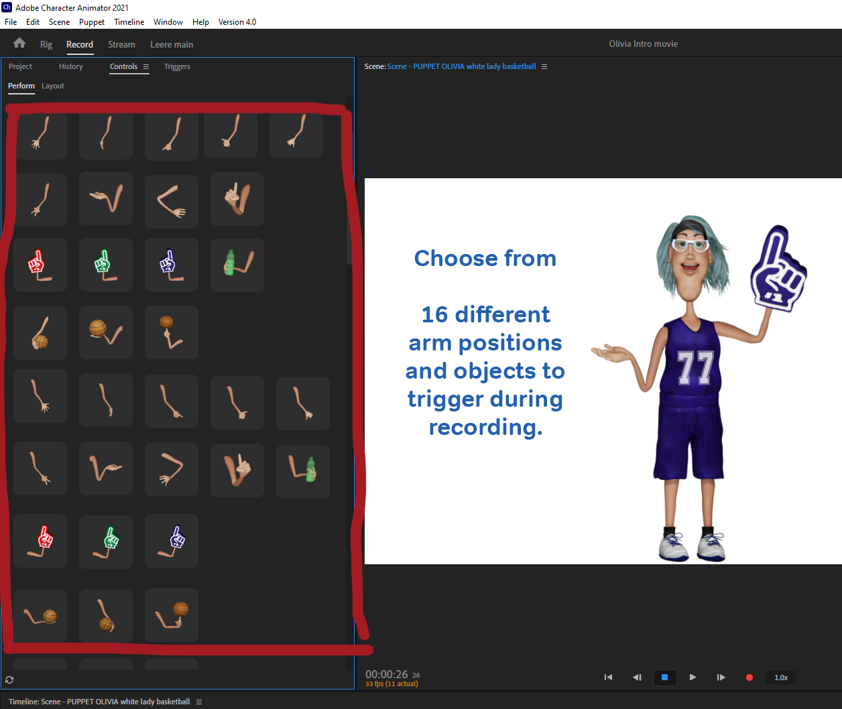This screenshot has width=842, height=709.
Task: Open the Timeline panel hamburger menu
Action: (199, 701)
